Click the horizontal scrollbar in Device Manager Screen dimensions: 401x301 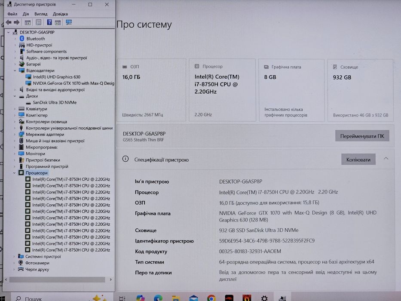click(x=57, y=279)
